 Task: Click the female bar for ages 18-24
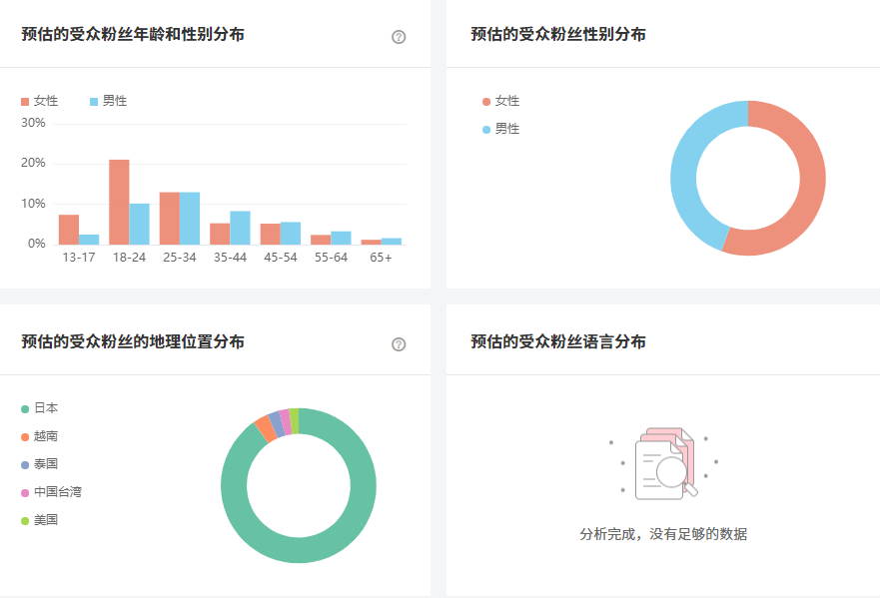119,203
